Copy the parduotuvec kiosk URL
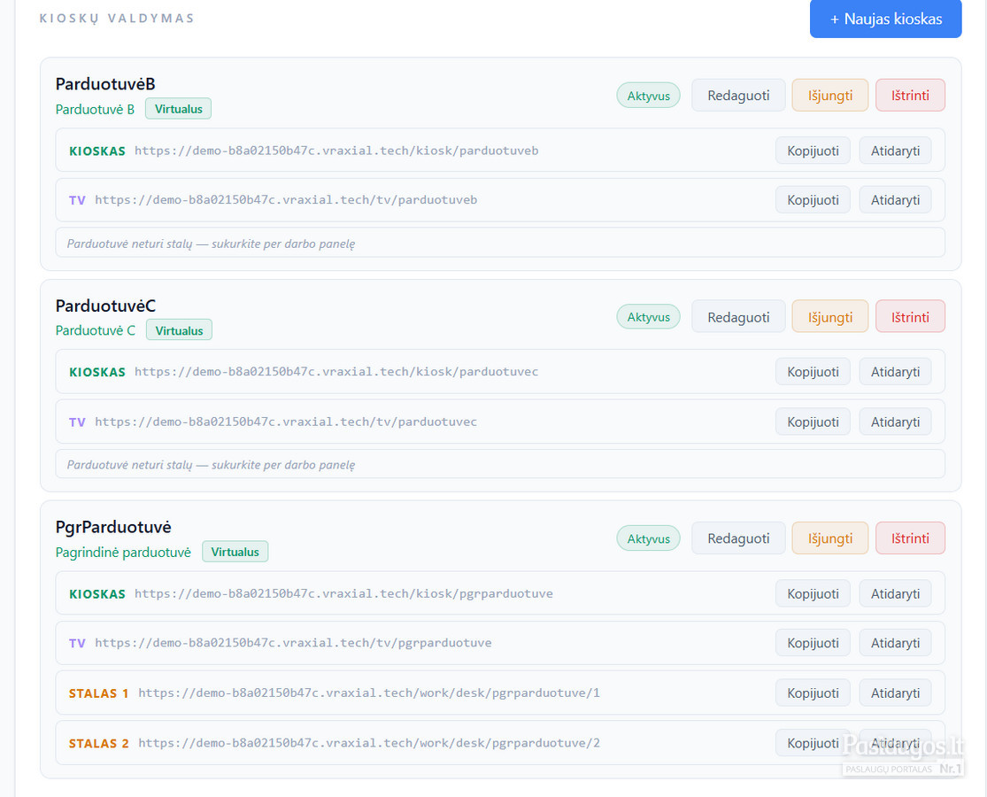 813,371
